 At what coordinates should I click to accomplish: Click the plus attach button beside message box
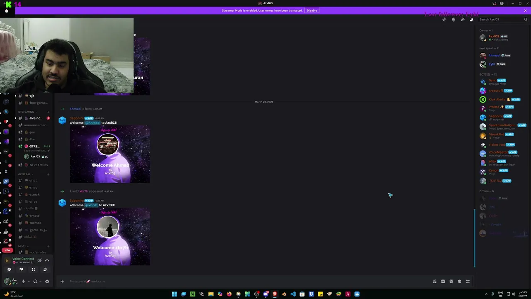point(62,281)
